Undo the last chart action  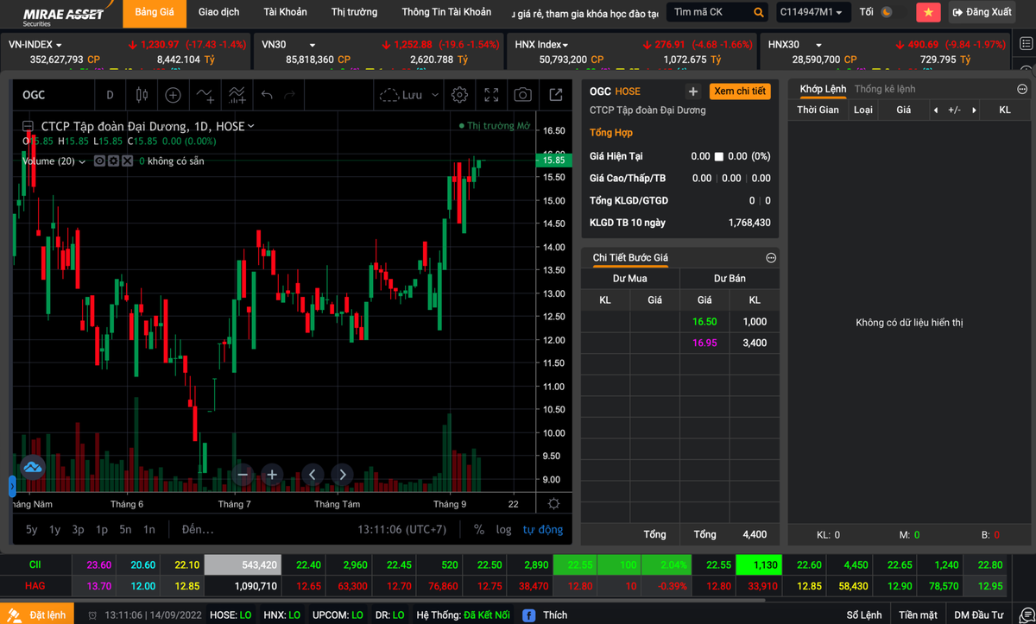[x=267, y=95]
